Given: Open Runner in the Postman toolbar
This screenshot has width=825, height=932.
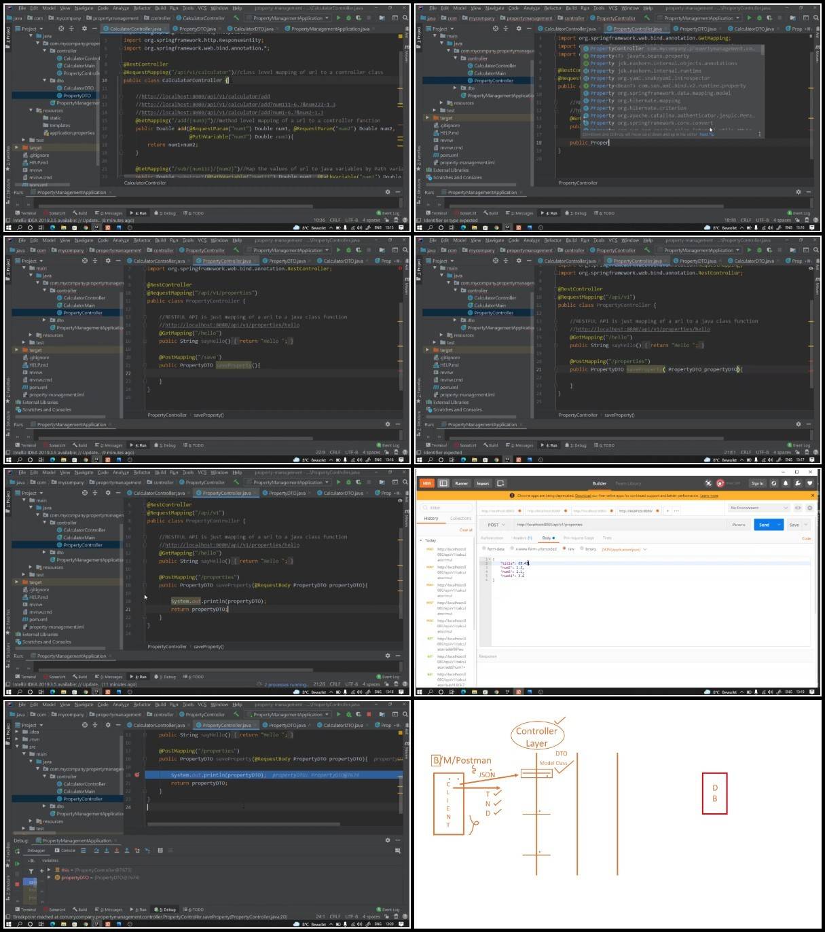Looking at the screenshot, I should [x=462, y=483].
